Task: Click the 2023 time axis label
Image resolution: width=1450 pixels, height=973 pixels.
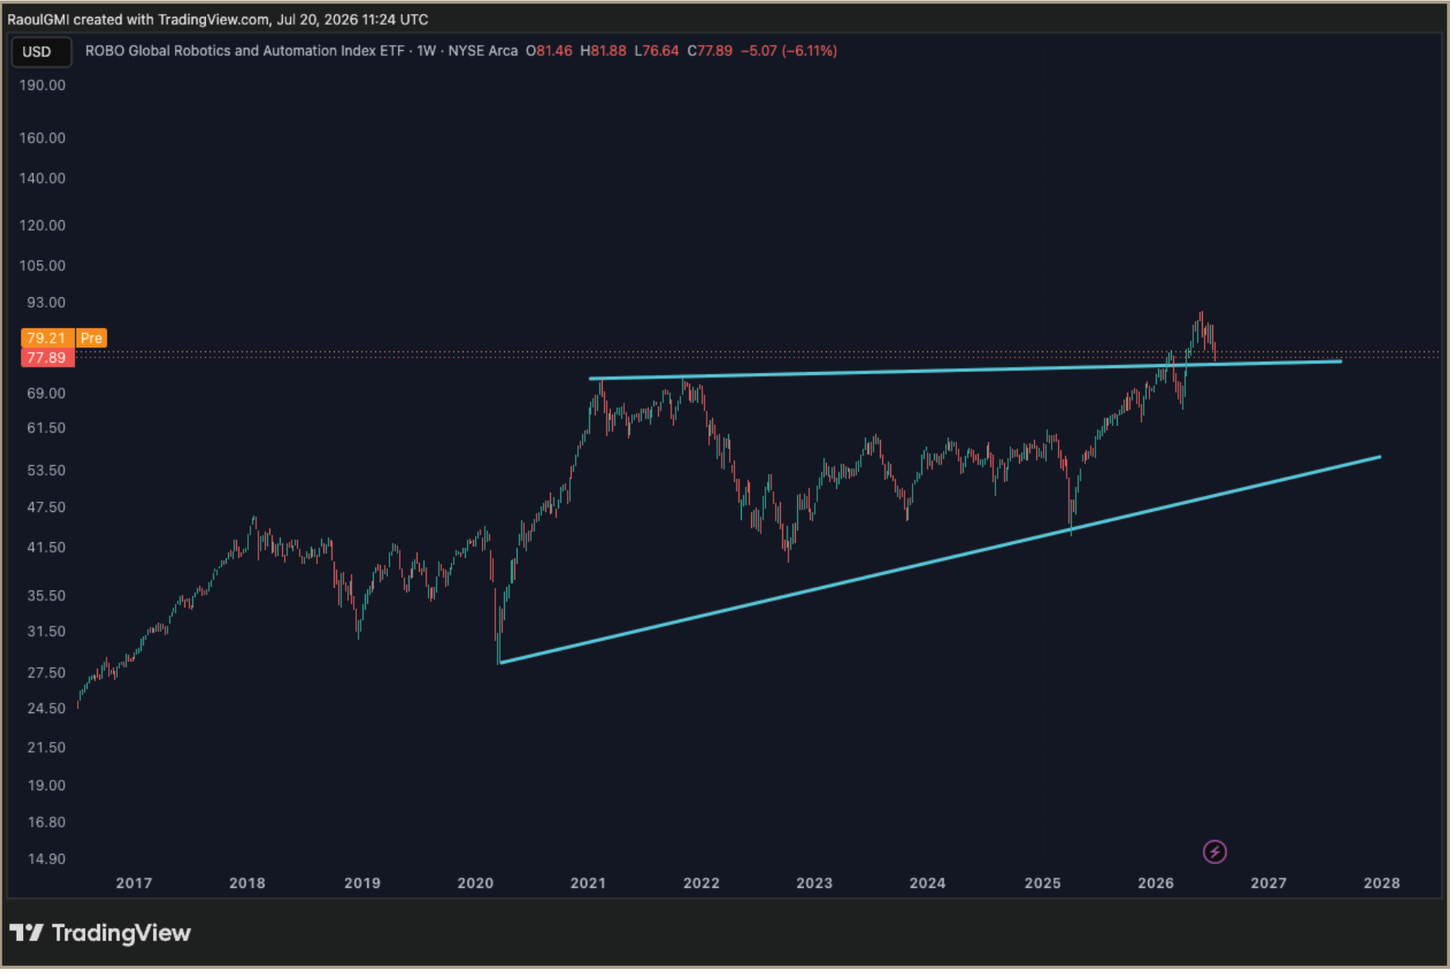Action: tap(815, 883)
